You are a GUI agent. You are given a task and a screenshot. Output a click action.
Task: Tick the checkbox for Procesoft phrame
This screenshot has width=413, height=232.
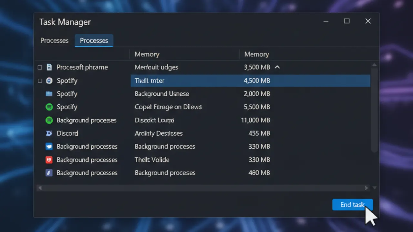[x=40, y=68]
